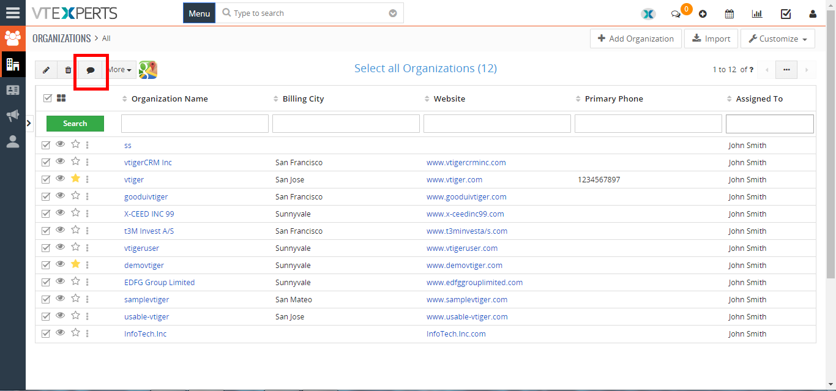Click the Organizations building icon in sidebar
836x391 pixels.
pyautogui.click(x=13, y=64)
